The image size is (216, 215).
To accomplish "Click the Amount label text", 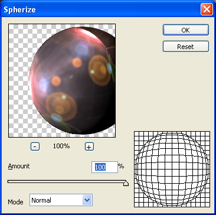I will coord(19,166).
